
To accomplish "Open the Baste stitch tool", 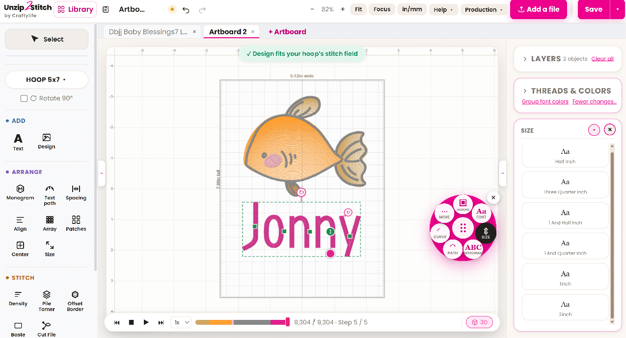I will [x=18, y=329].
